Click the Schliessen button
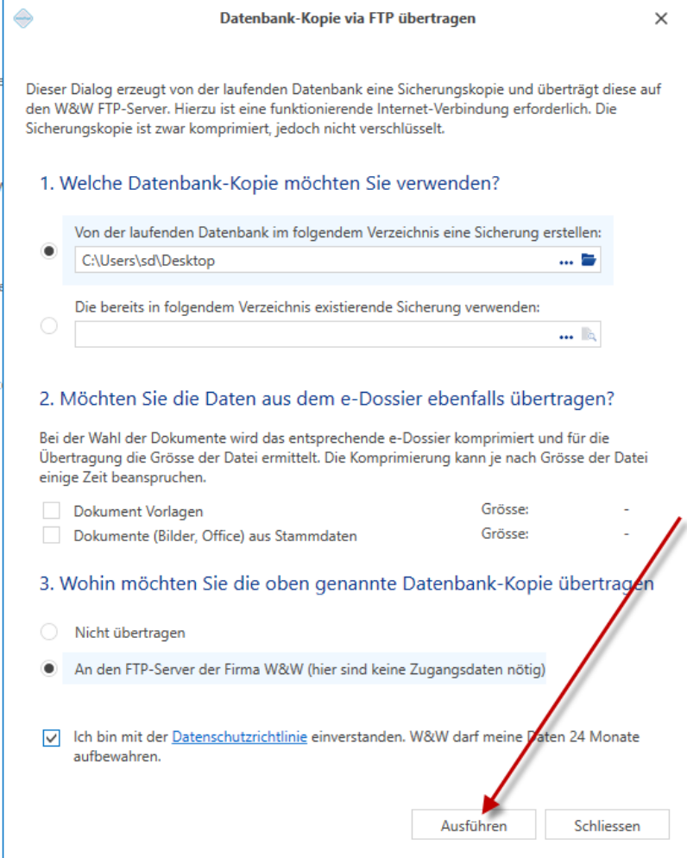The width and height of the screenshot is (687, 858). click(x=607, y=824)
